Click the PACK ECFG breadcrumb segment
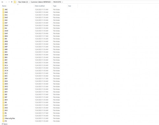Image resolution: width=159 pixels, height=125 pixels. pyautogui.click(x=57, y=2)
